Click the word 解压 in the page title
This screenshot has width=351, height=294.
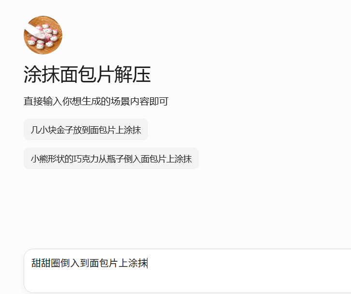click(132, 75)
